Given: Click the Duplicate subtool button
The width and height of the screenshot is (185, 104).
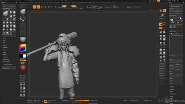Looking at the screenshot, I should pos(173,65).
